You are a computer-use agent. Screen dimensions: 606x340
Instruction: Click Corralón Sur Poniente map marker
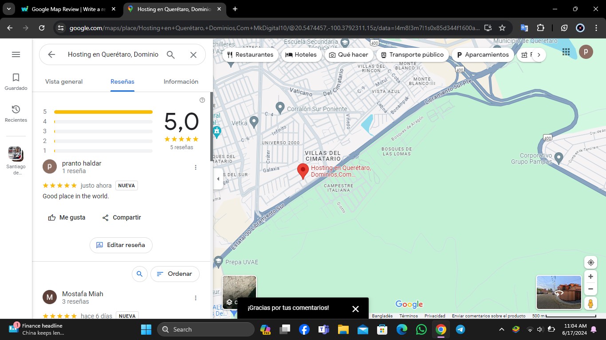coord(280,107)
